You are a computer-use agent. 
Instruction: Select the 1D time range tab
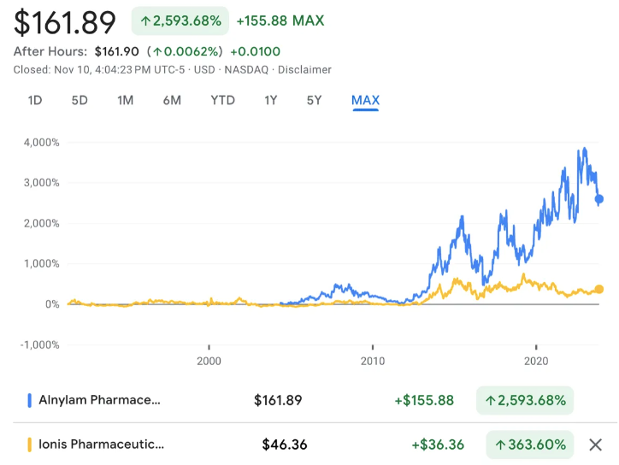tap(35, 100)
